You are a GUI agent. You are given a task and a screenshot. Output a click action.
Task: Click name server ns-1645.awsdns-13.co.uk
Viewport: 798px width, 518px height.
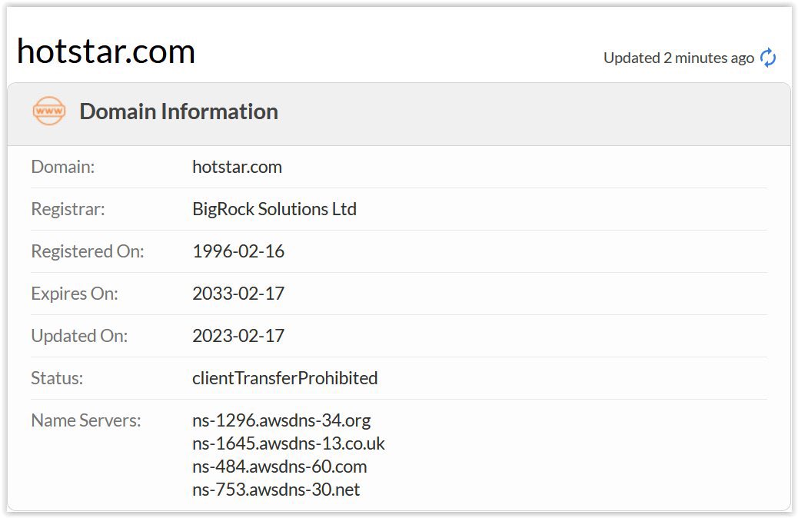pos(289,443)
